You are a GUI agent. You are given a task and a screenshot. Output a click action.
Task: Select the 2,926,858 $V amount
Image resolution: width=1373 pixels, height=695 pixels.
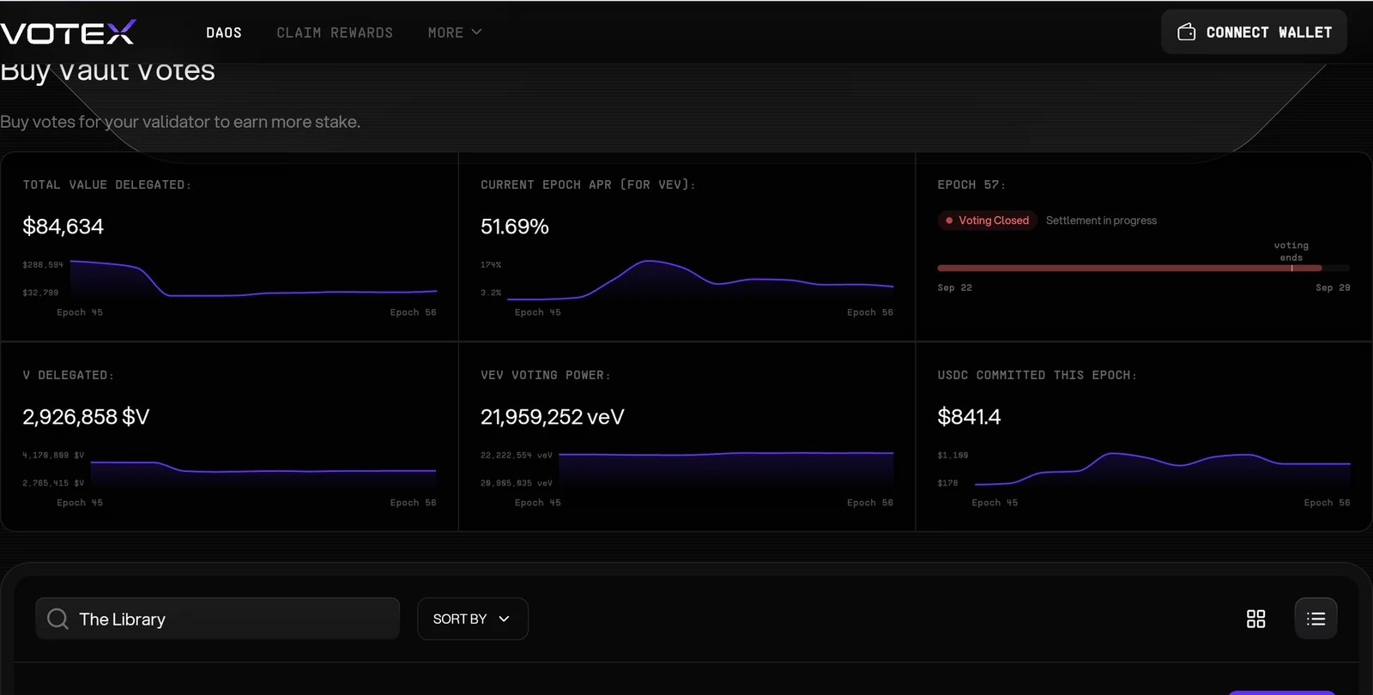[x=86, y=417]
